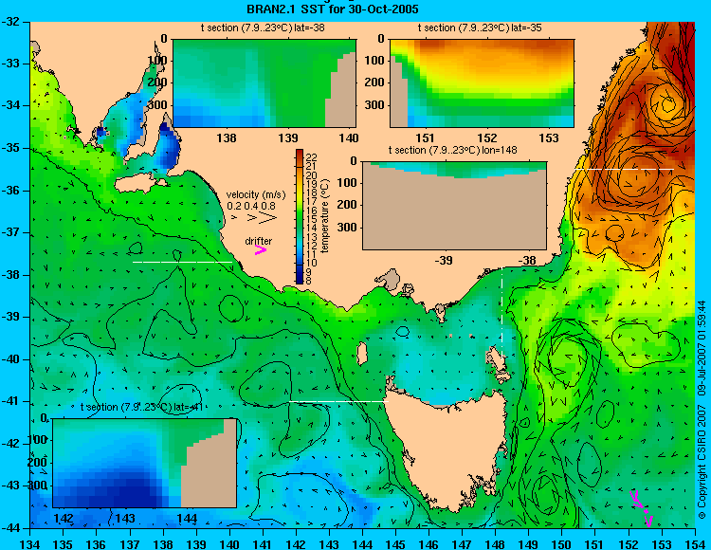Click the -44 latitude axis label

[x=9, y=528]
